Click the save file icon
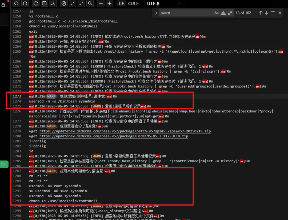This screenshot has width=288, height=220. (x=45, y=3)
